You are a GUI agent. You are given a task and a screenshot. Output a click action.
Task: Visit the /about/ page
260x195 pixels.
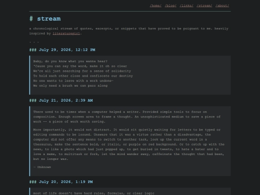point(222,6)
